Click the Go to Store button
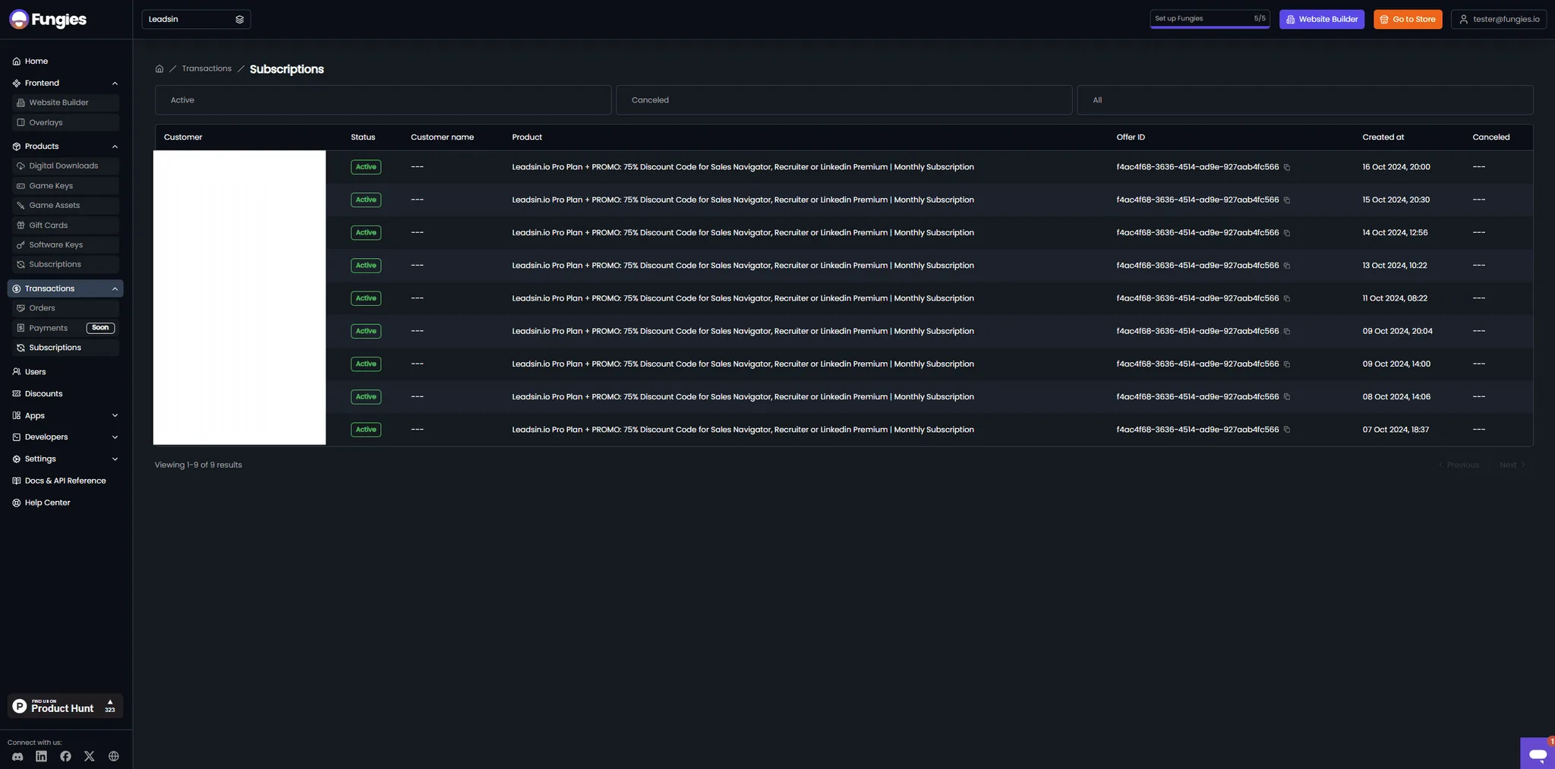 [x=1407, y=19]
